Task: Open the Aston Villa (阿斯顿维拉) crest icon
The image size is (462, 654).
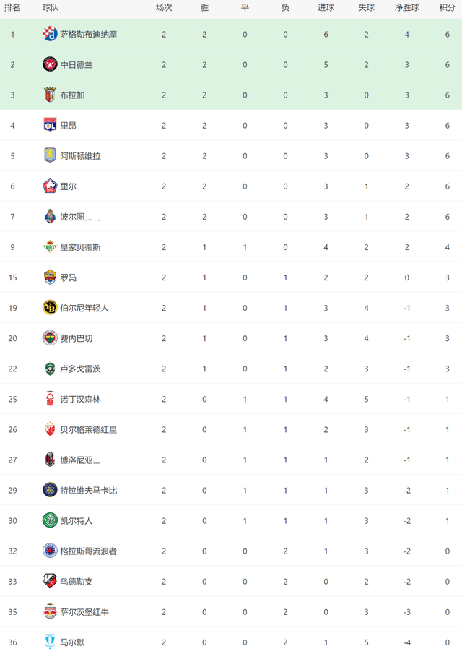Action: coord(50,155)
